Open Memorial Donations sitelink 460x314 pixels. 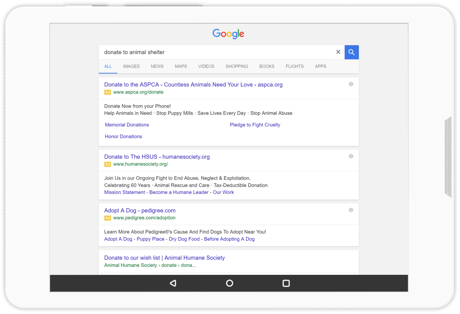127,125
